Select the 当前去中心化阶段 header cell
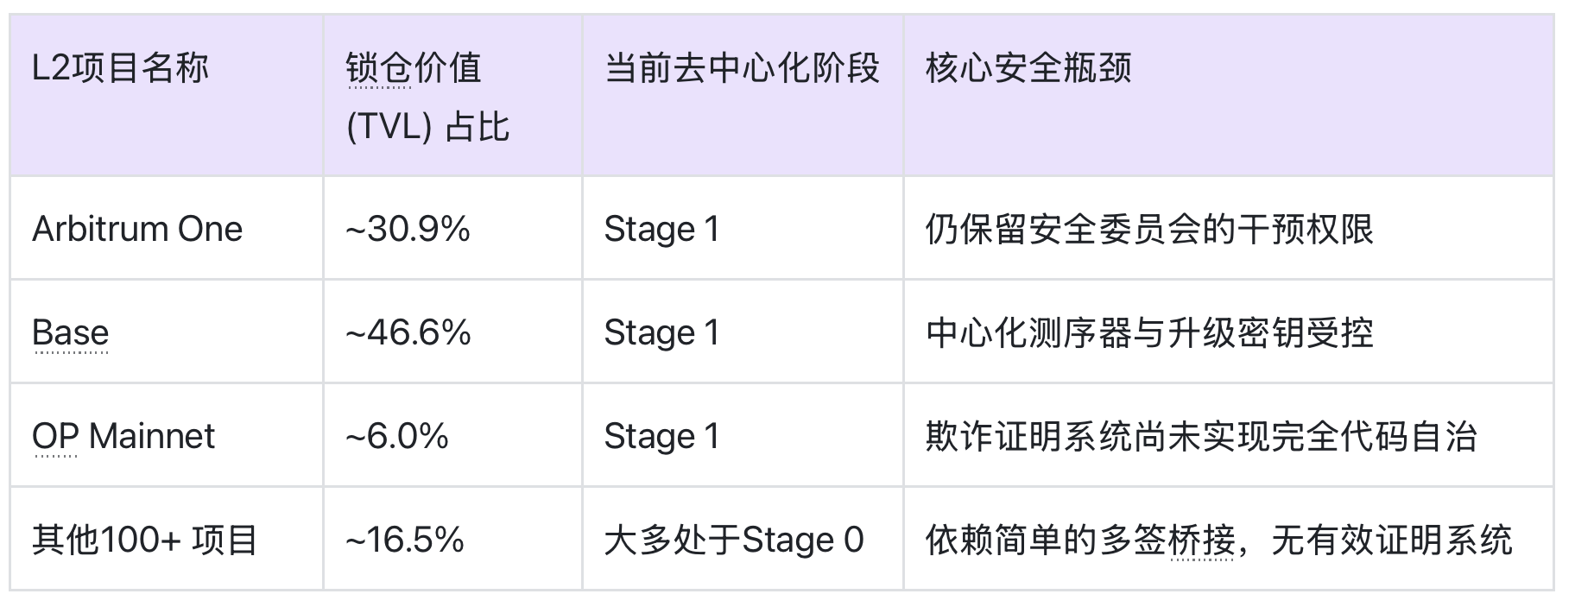This screenshot has height=613, width=1575. (x=742, y=68)
